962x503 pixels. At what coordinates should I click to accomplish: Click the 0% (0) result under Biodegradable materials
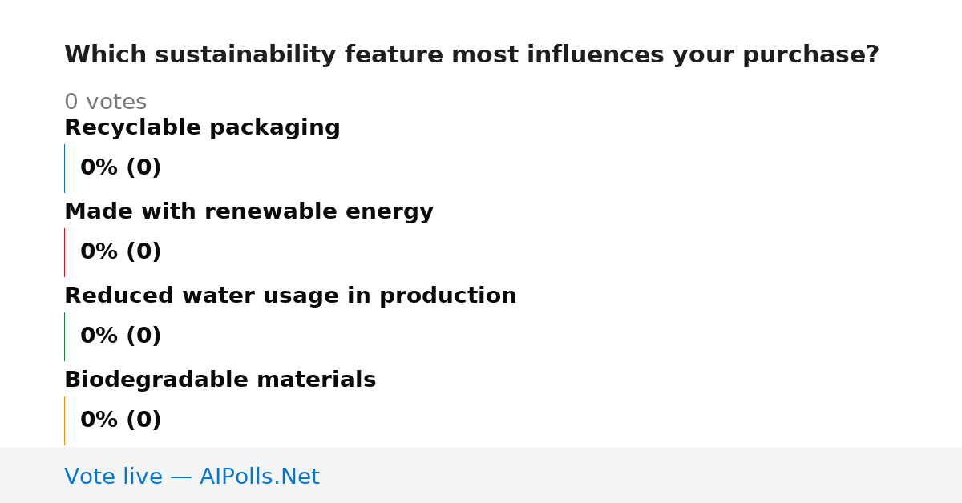(121, 421)
